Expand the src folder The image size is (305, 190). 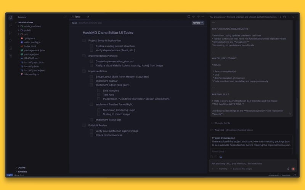18,34
